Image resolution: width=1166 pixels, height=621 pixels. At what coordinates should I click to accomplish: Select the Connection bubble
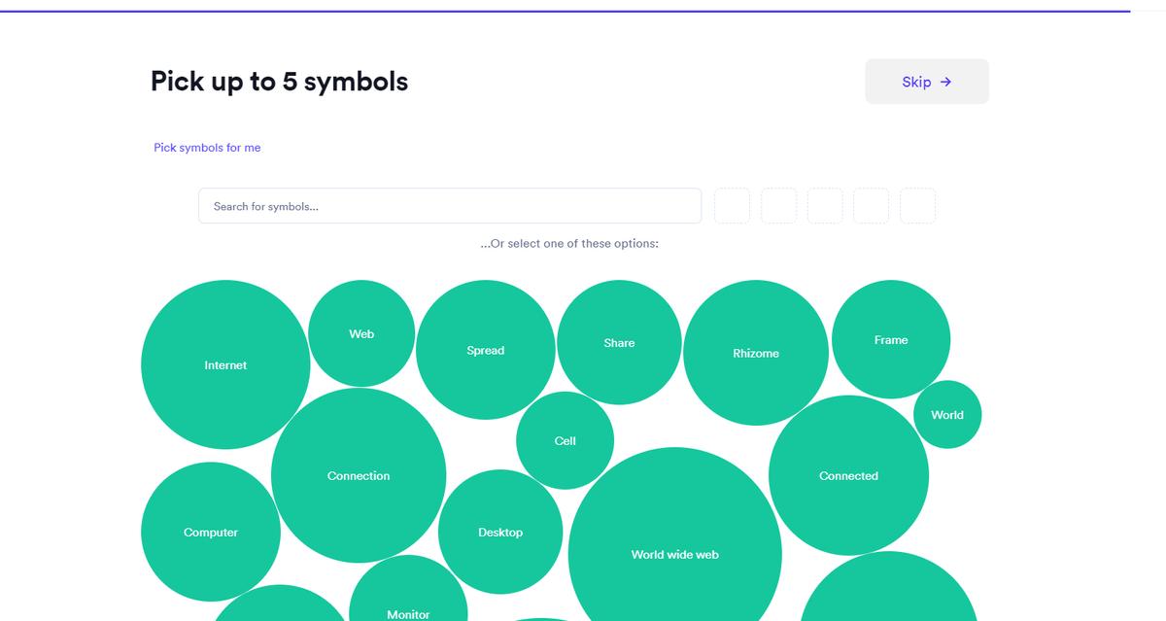[x=359, y=475]
